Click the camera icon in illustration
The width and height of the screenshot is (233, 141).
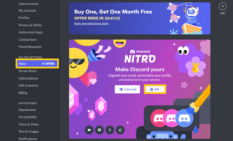(x=89, y=130)
